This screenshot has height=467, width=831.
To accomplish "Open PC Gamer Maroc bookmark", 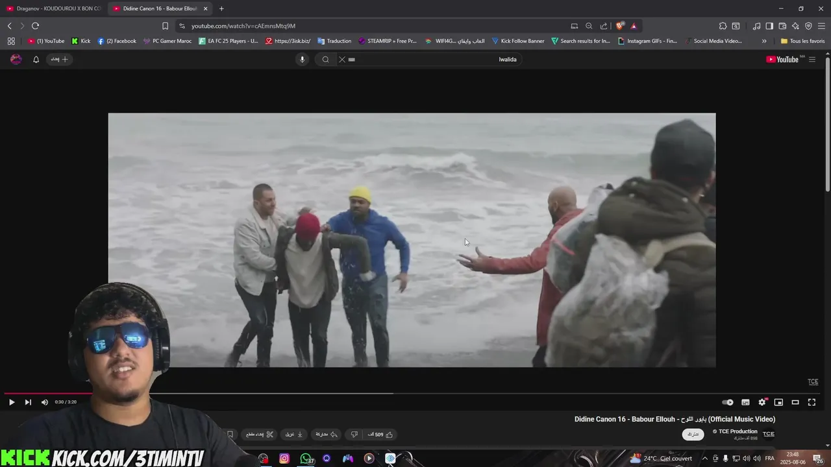I will 167,41.
